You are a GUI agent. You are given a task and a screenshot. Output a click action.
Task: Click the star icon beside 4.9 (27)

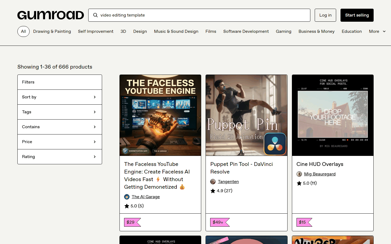coord(213,191)
